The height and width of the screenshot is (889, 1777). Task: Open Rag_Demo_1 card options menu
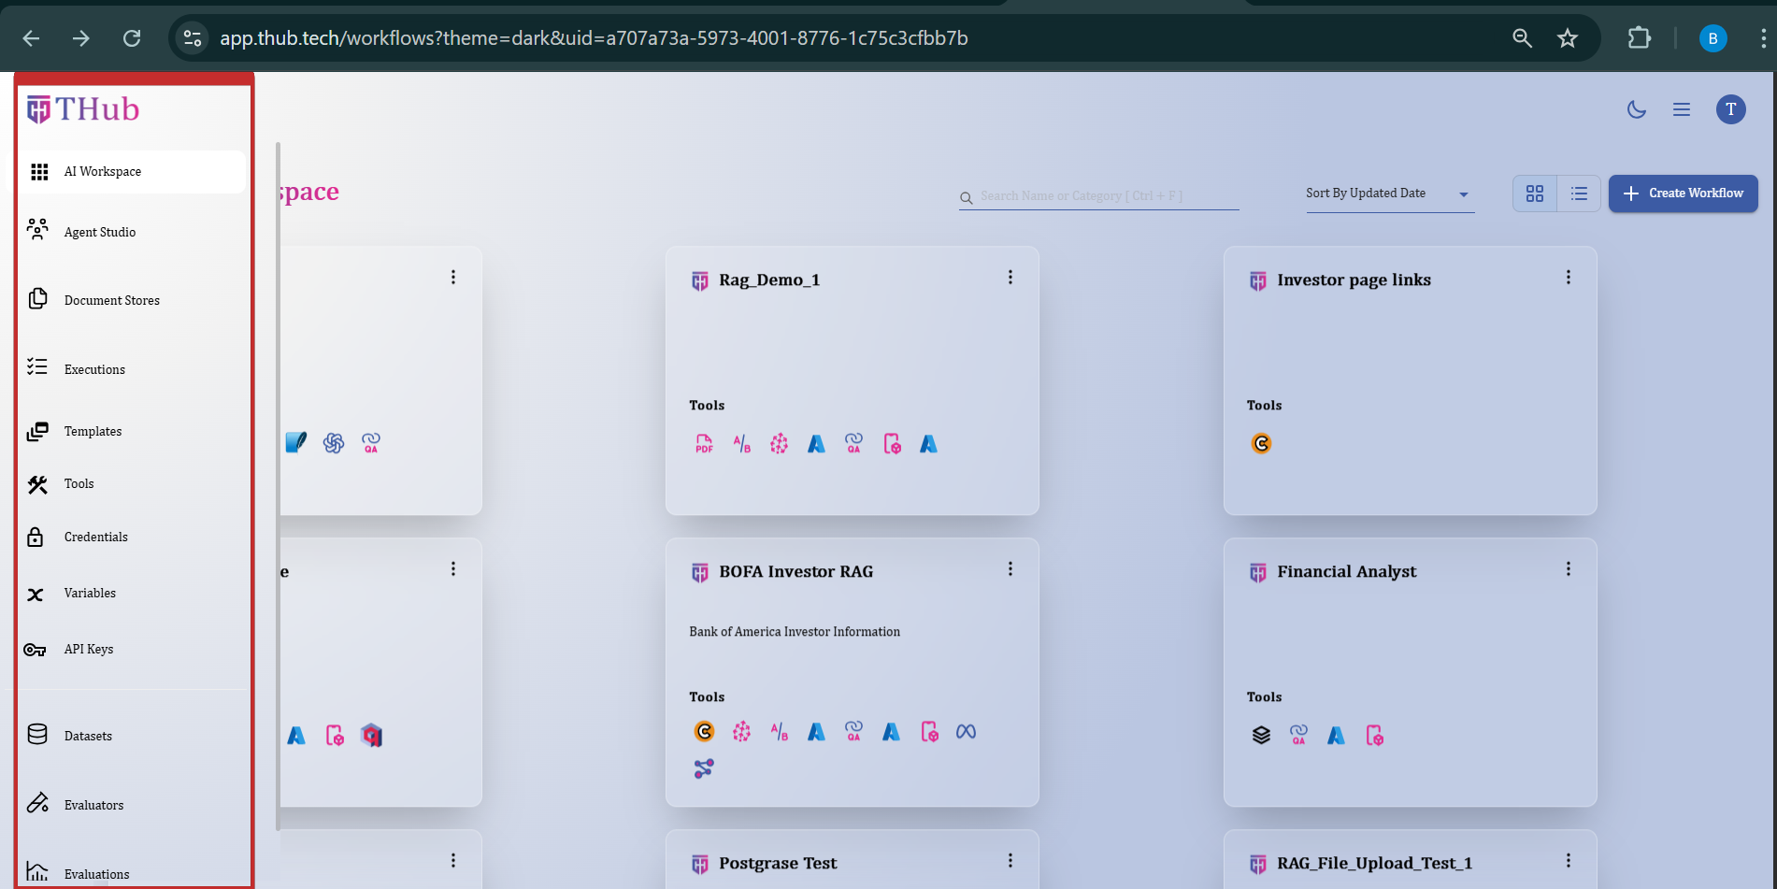click(1010, 278)
